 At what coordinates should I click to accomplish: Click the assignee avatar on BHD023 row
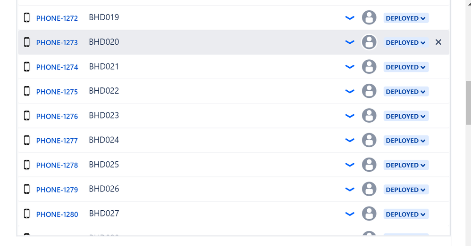point(369,116)
